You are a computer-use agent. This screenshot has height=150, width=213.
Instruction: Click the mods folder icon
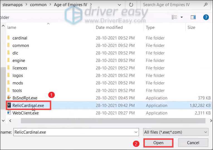(9, 83)
